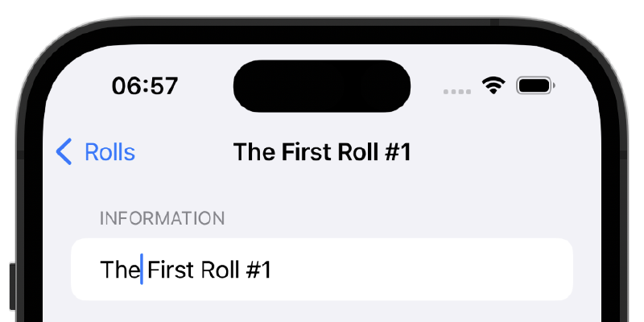Click the word The in name field
This screenshot has height=322, width=644.
[120, 270]
